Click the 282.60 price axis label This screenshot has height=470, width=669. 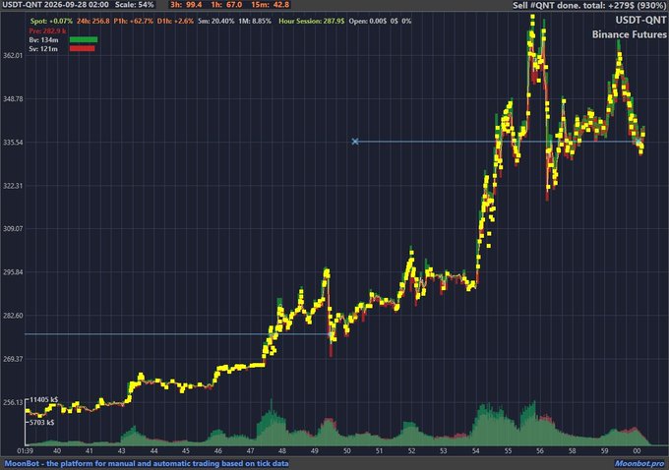12,316
